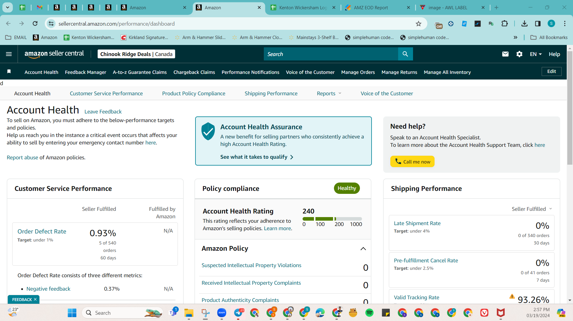The image size is (573, 321).
Task: Open the Help link in the header
Action: click(554, 54)
